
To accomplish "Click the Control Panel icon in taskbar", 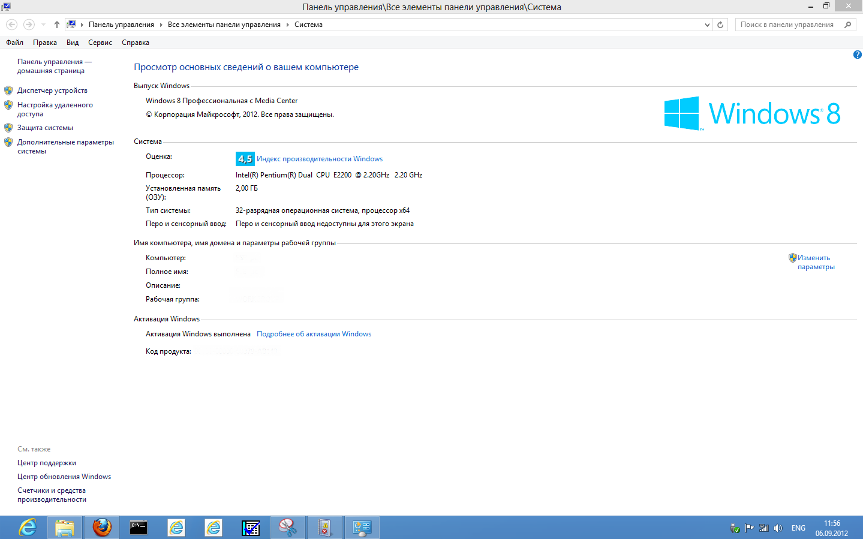I will coord(362,528).
